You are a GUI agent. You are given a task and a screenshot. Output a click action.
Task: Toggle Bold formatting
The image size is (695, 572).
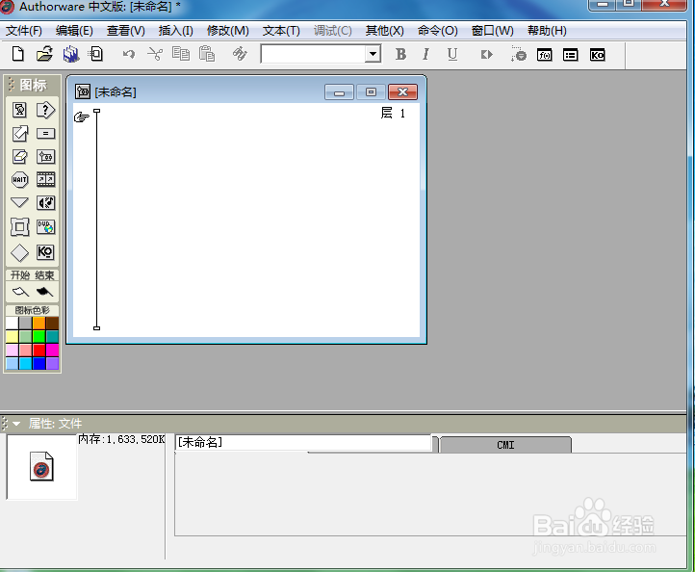tap(400, 54)
